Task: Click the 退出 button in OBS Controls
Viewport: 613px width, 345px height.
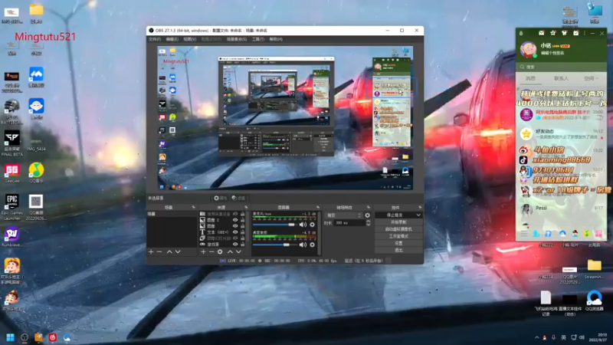Action: (398, 251)
